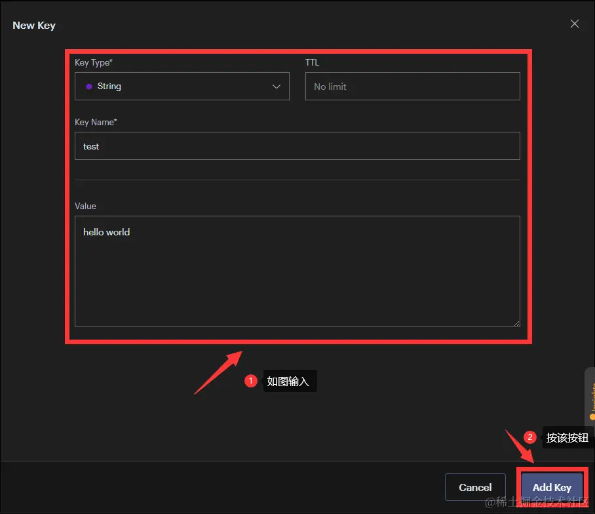Image resolution: width=595 pixels, height=514 pixels.
Task: Click the Key Type chevron arrow
Action: (277, 87)
